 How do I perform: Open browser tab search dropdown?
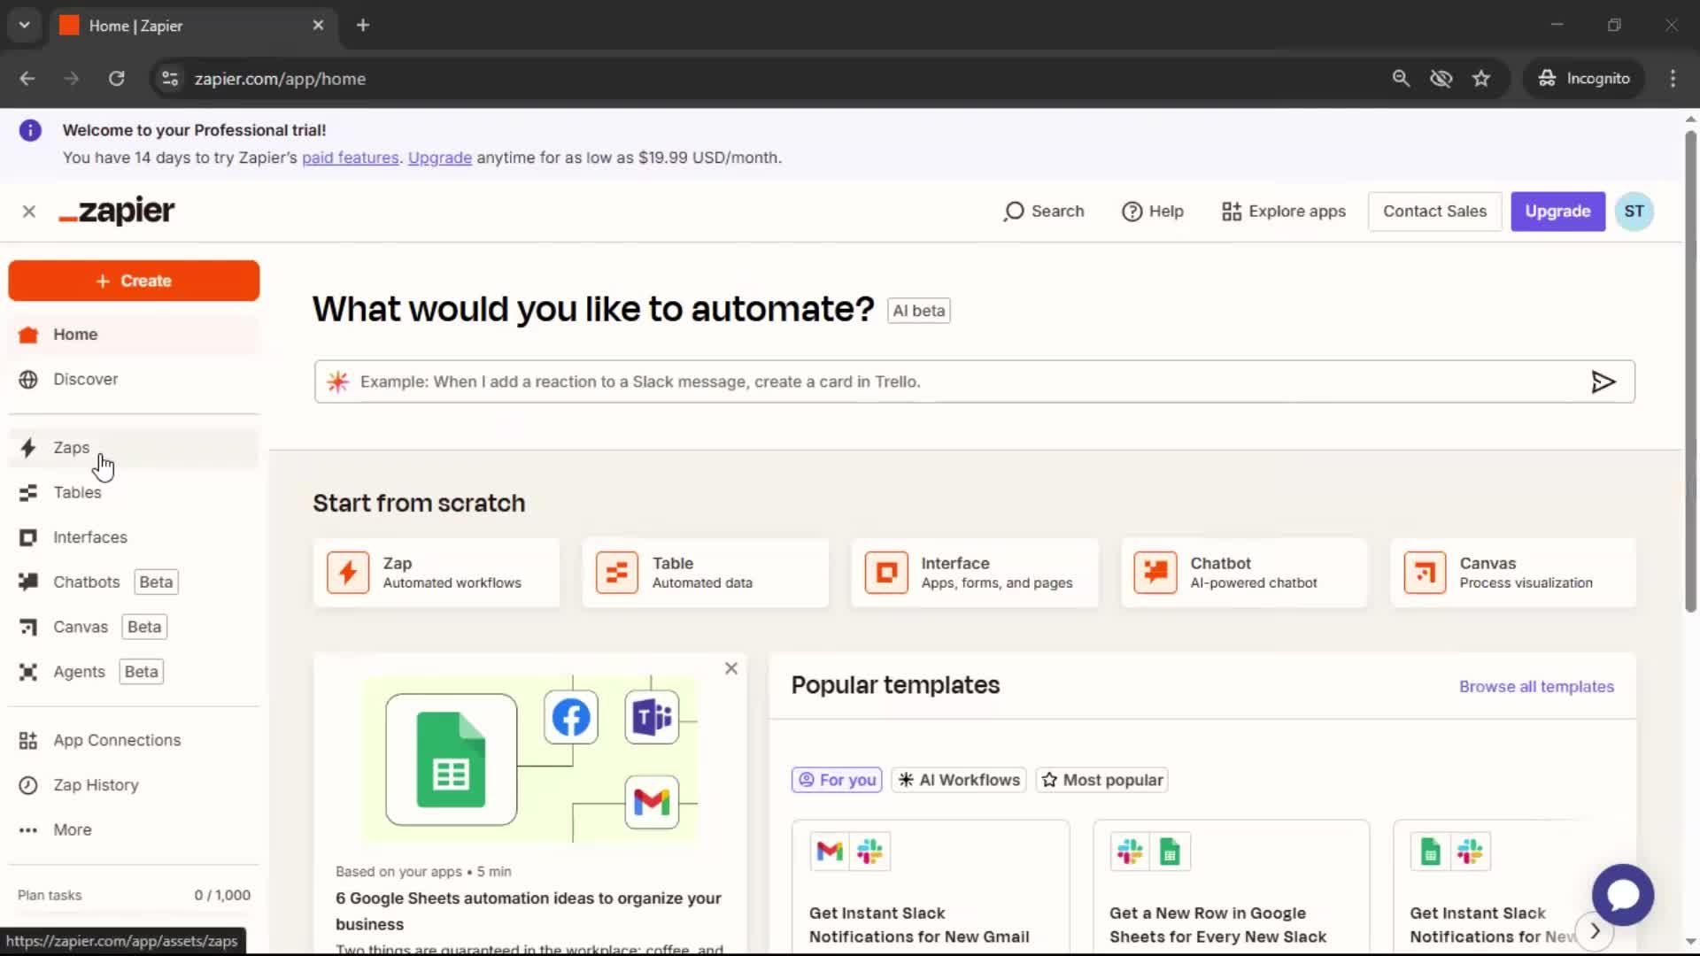click(x=25, y=25)
